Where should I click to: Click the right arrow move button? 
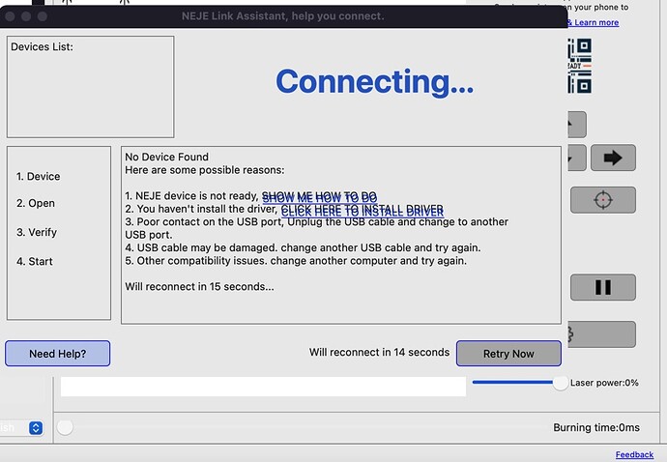click(613, 158)
